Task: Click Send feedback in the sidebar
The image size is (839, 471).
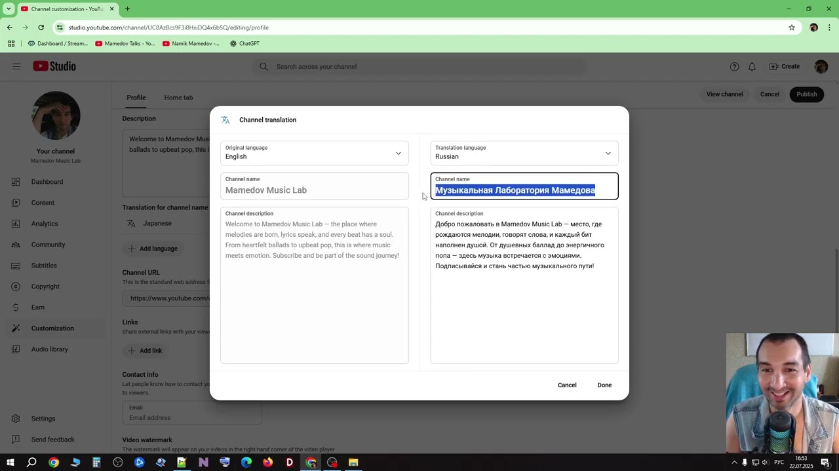Action: [x=52, y=440]
